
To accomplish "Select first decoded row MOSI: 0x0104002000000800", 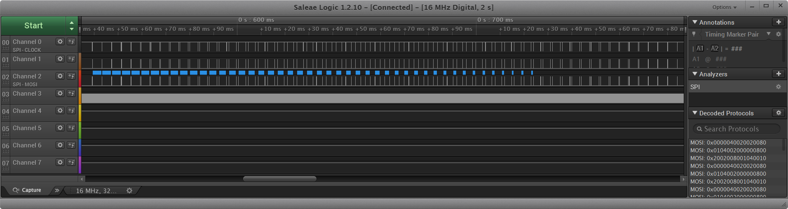I will pos(728,150).
